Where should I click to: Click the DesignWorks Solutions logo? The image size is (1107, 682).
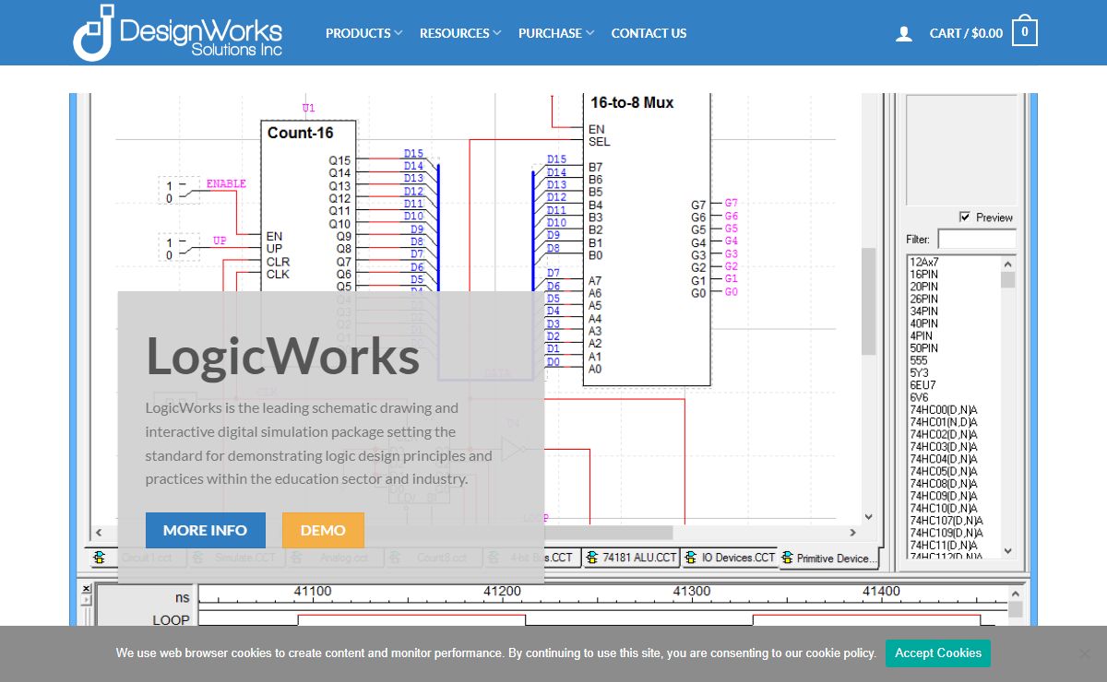177,32
